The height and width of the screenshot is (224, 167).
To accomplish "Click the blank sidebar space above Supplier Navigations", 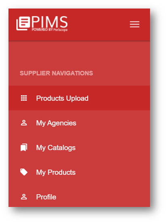I will 79,55.
